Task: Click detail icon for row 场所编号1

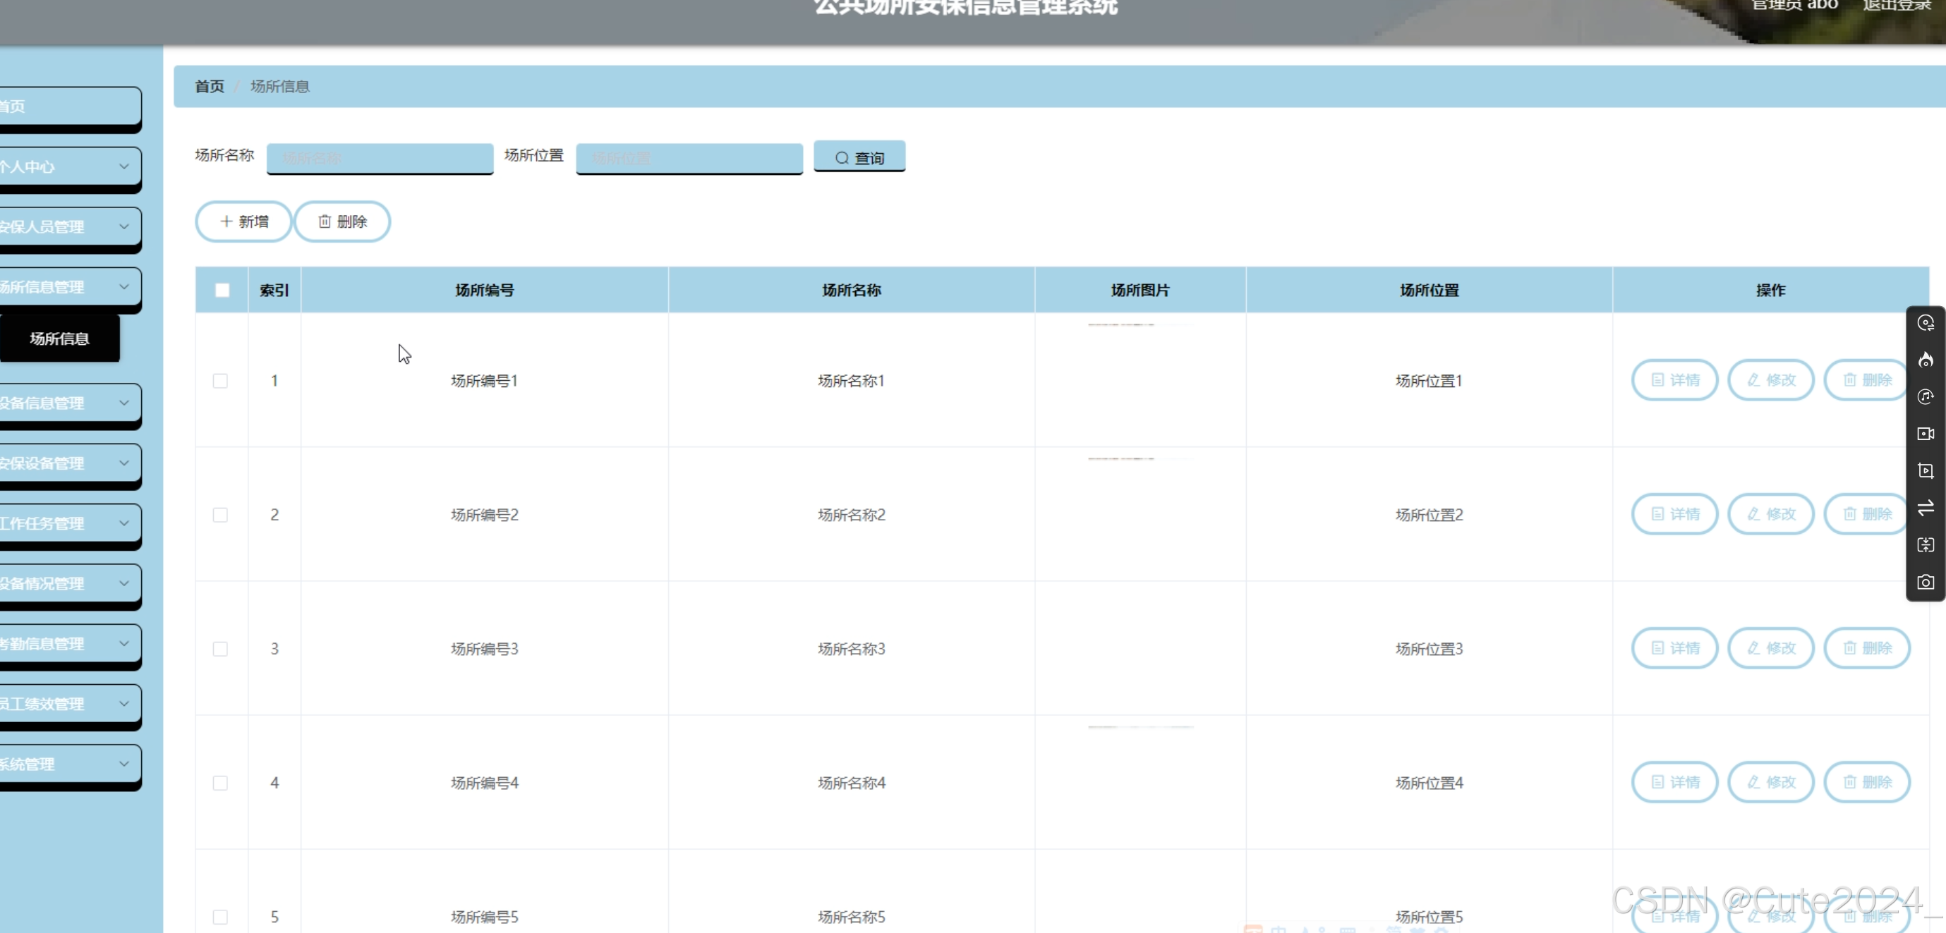Action: 1657,379
